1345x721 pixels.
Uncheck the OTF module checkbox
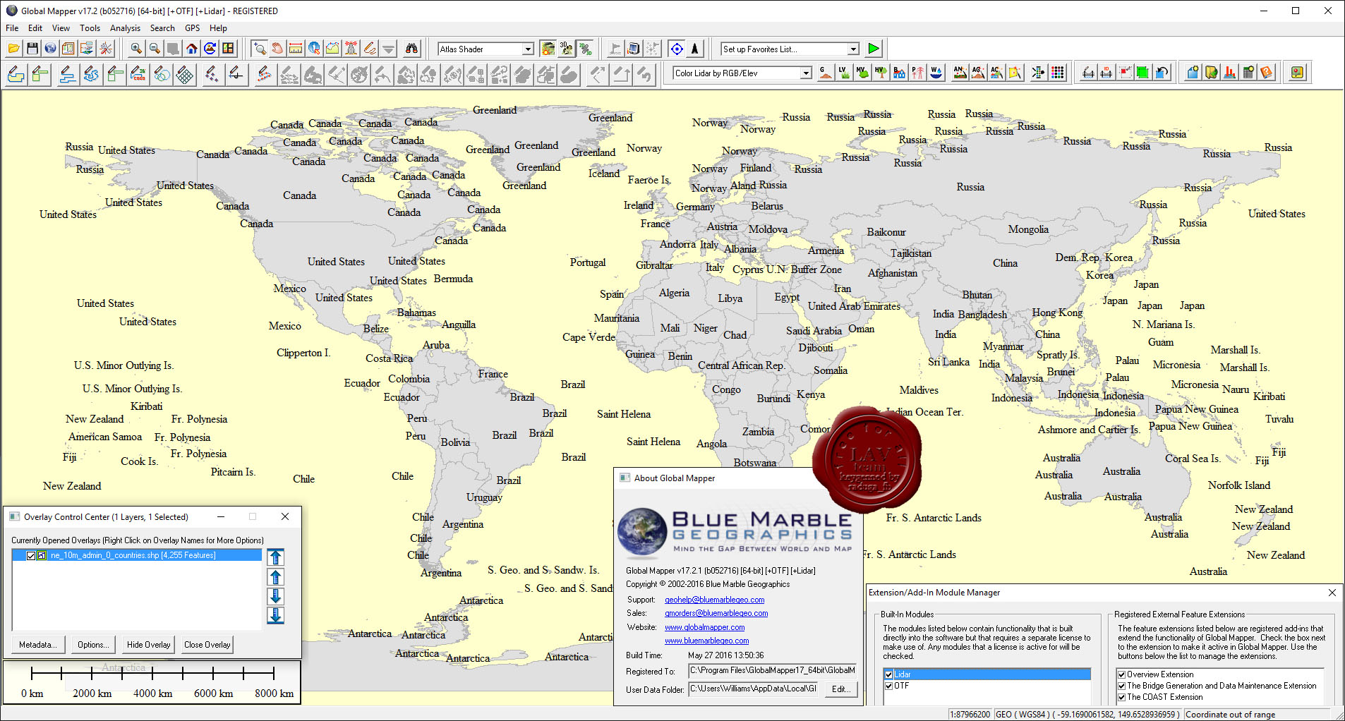[888, 686]
